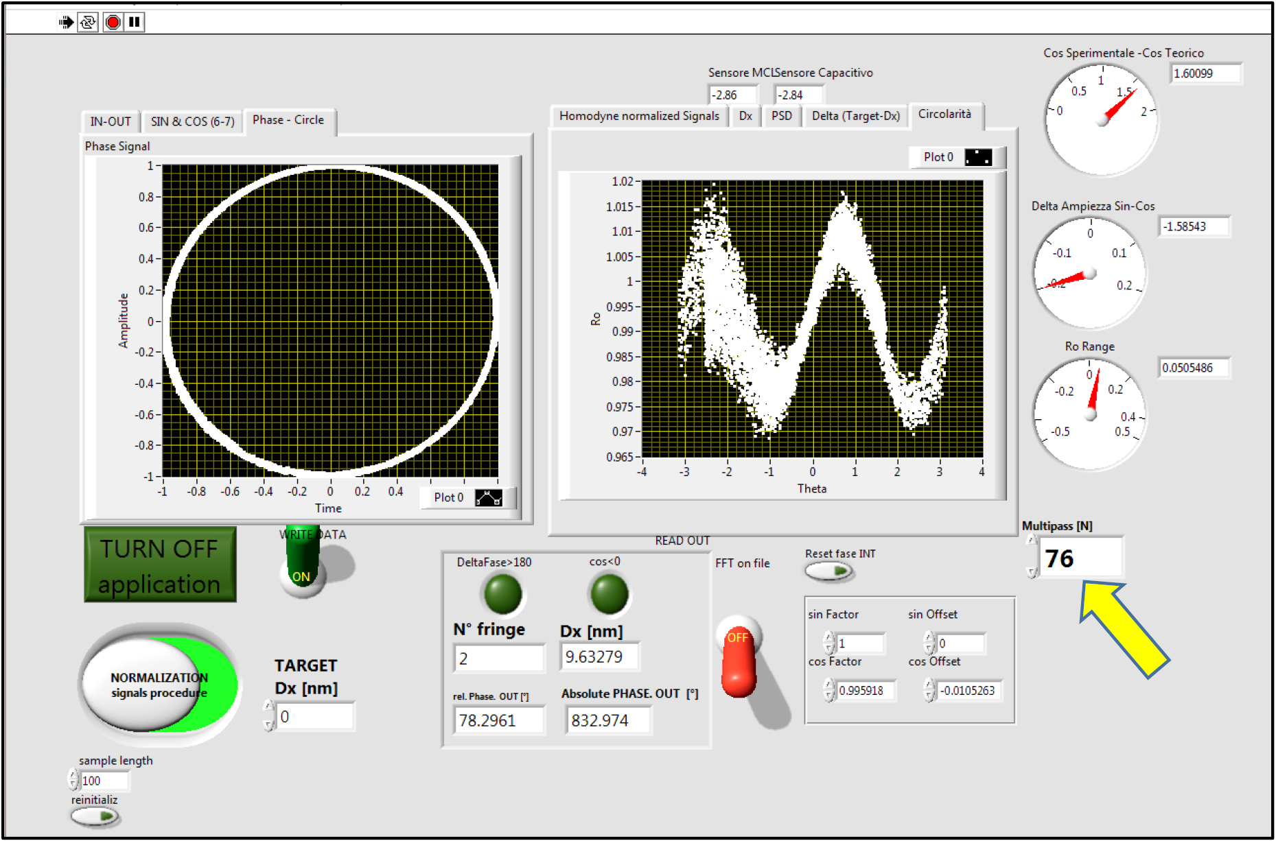The image size is (1276, 841).
Task: Click the sample length input field
Action: point(104,781)
